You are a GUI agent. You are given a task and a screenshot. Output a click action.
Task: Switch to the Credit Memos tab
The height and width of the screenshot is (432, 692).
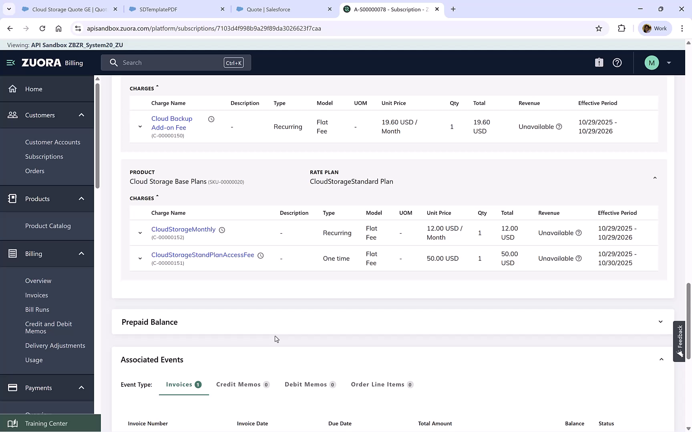(x=239, y=384)
